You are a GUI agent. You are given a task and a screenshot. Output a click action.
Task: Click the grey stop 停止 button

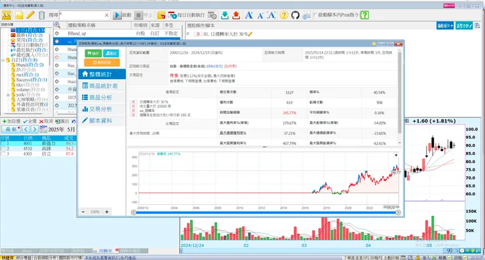(x=144, y=15)
